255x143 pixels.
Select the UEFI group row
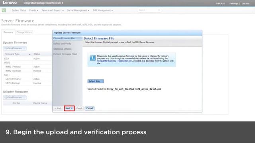click(27, 75)
